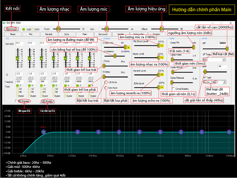
Task: Click the top Mic volume slider handle
Action: tap(107, 29)
